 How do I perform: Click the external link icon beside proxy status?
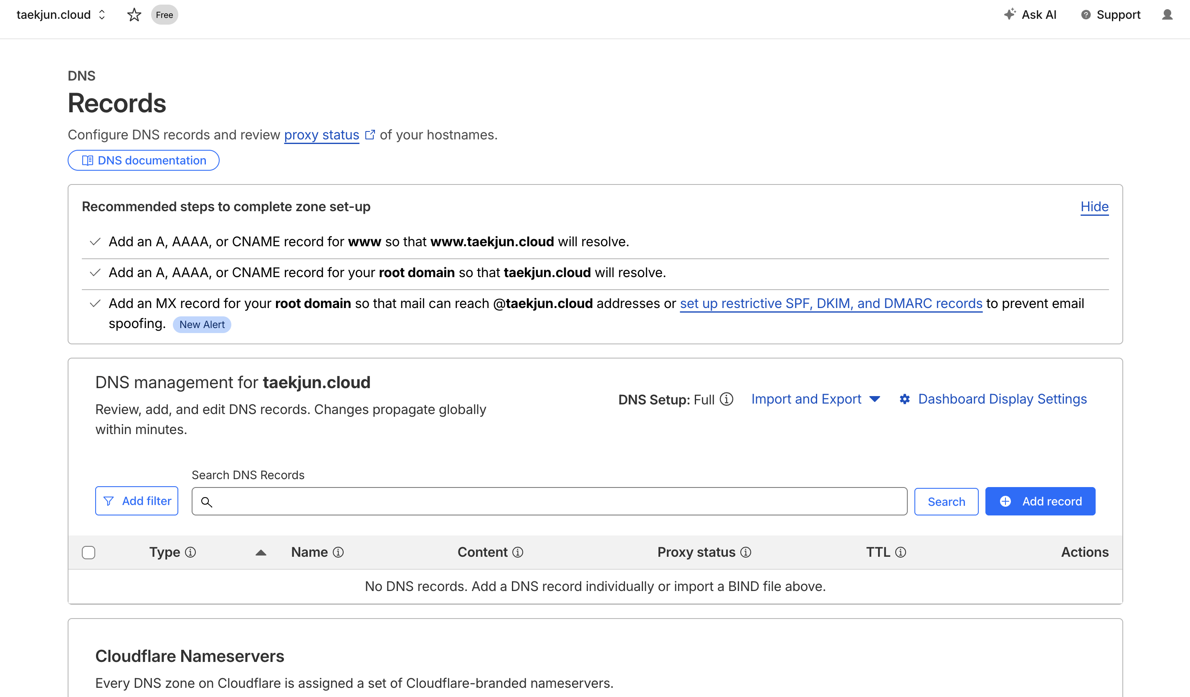tap(370, 135)
